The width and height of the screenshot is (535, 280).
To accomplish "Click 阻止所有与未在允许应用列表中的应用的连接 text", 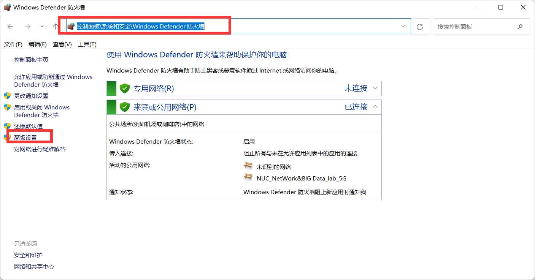I will (x=300, y=153).
